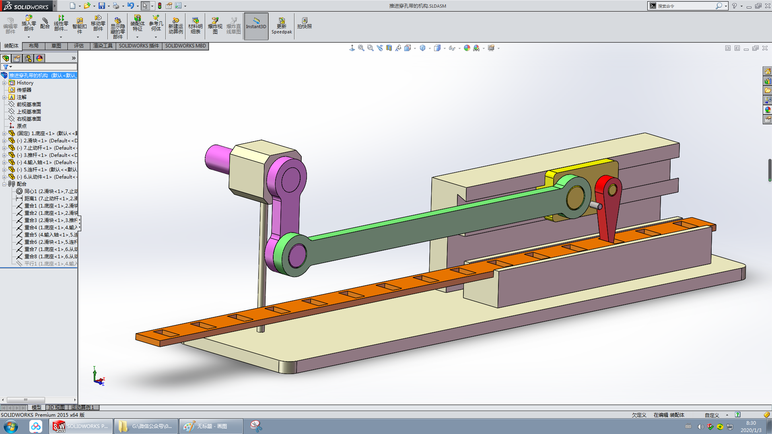Switch to the 布局 tab
Viewport: 772px width, 434px height.
pyautogui.click(x=34, y=46)
